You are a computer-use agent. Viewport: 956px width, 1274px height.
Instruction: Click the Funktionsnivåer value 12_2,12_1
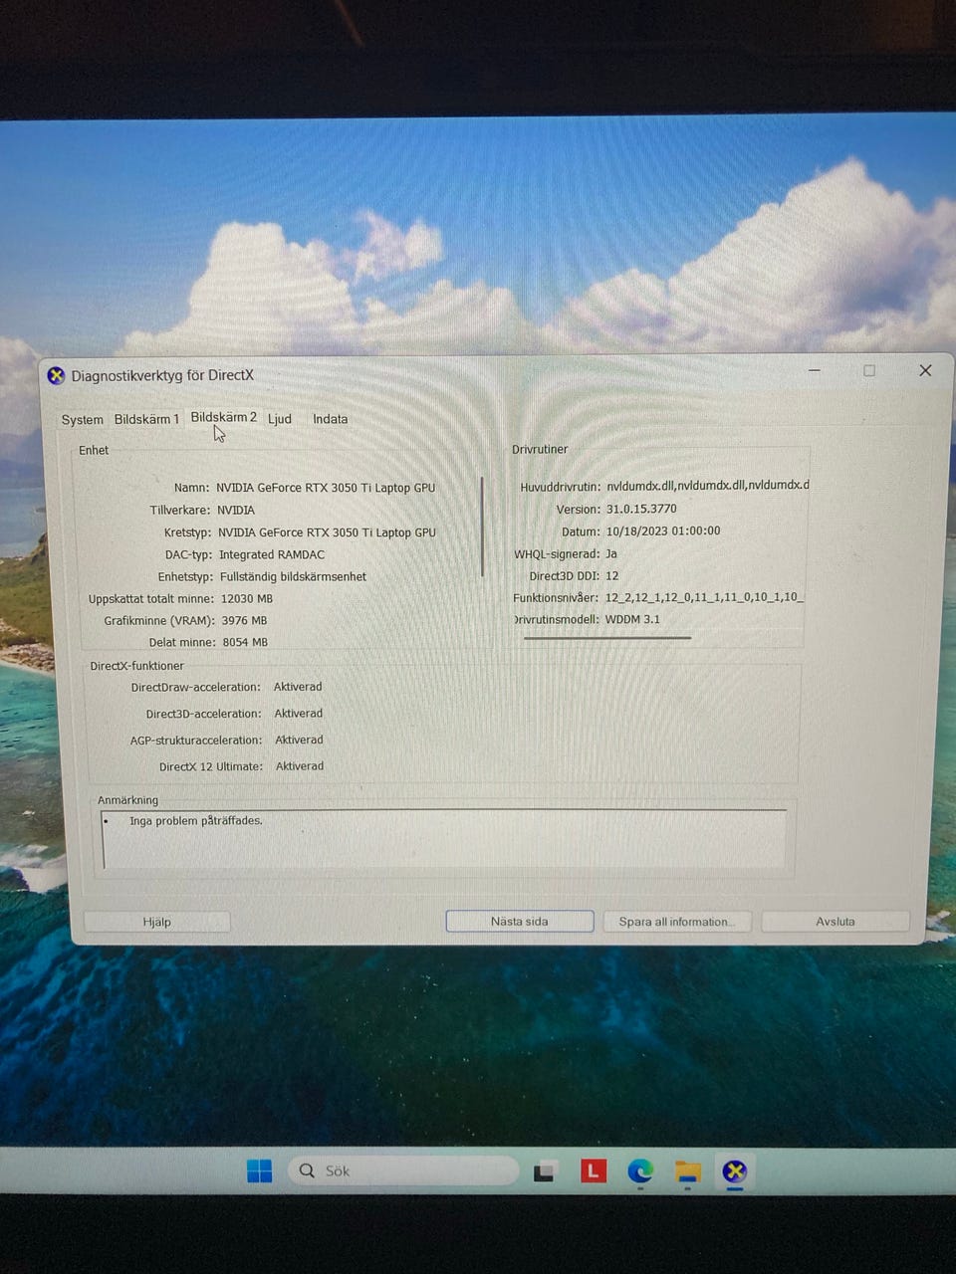(x=703, y=597)
